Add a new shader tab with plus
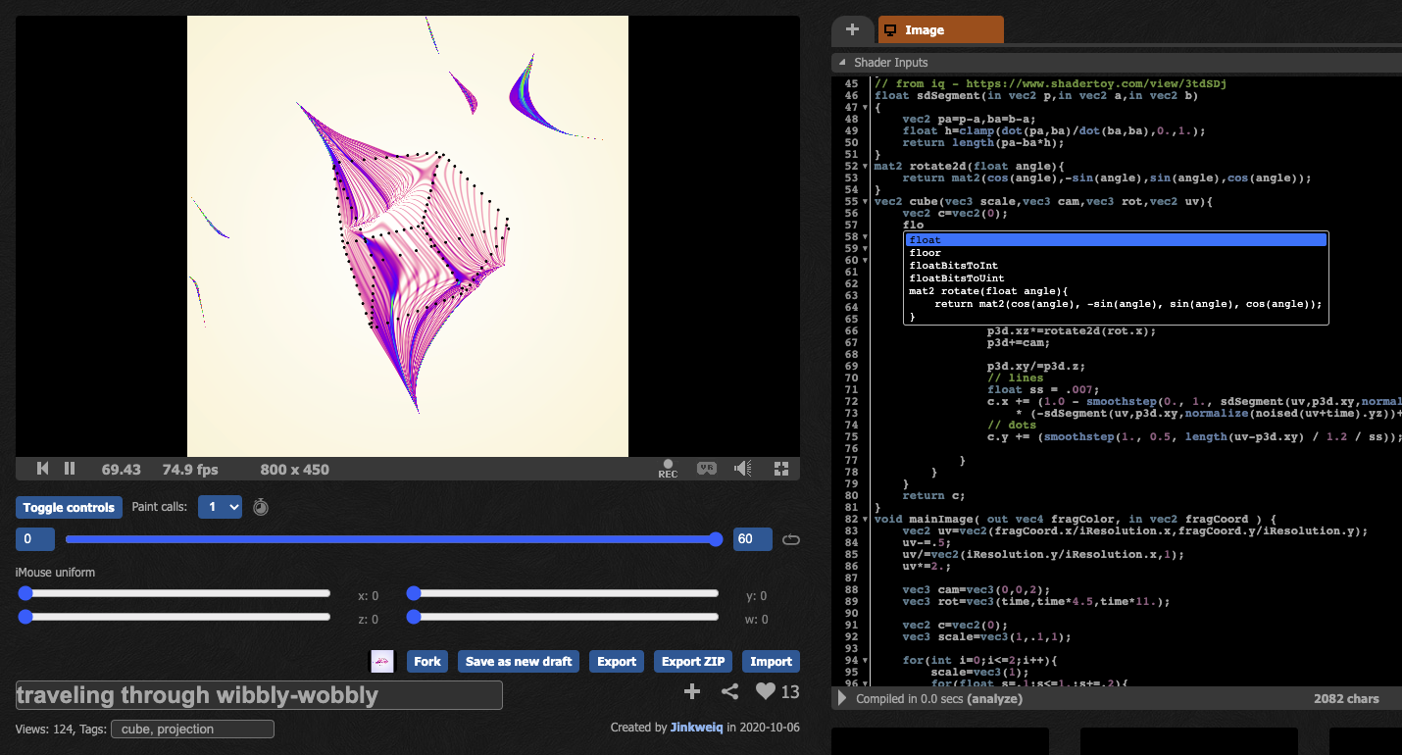 coord(852,29)
